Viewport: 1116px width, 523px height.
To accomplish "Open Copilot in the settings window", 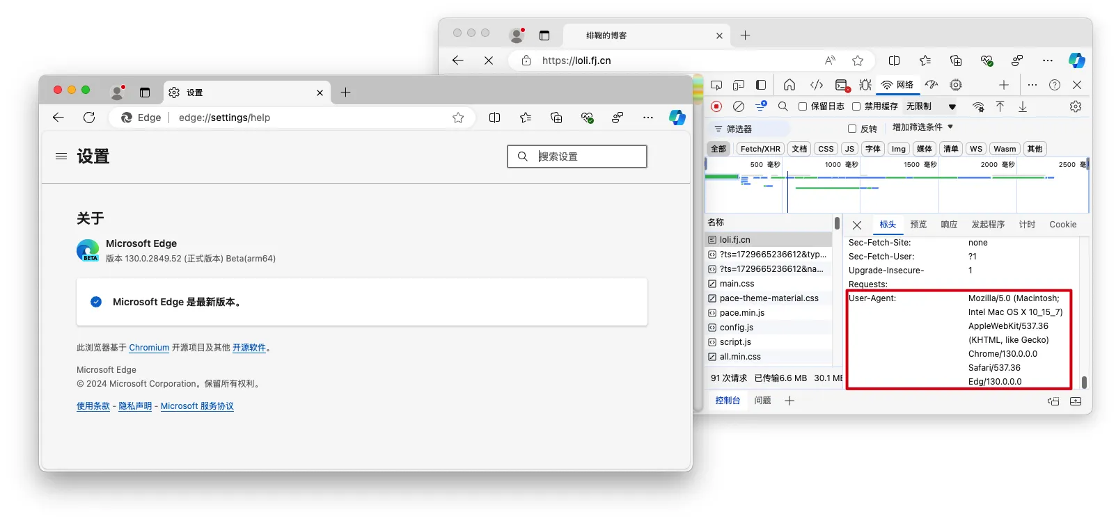I will [x=677, y=118].
